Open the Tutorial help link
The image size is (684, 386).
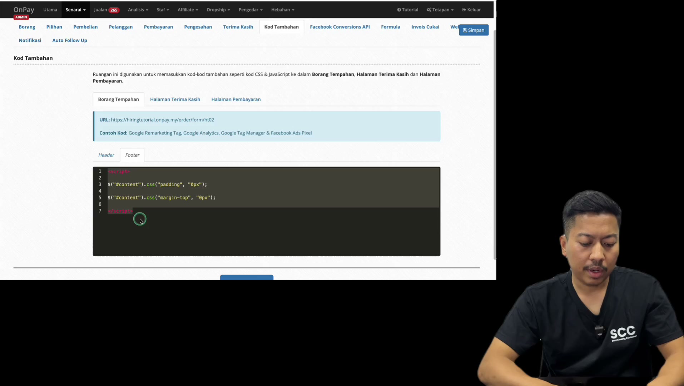coord(407,10)
